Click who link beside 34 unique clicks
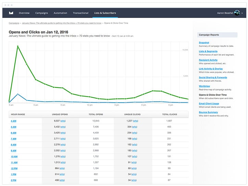 pyautogui.click(x=134, y=180)
